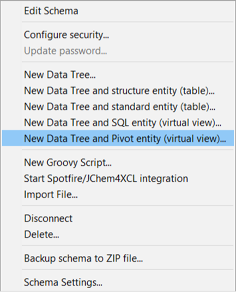Image resolution: width=236 pixels, height=292 pixels.
Task: Disconnect the schema via menu
Action: pos(118,218)
